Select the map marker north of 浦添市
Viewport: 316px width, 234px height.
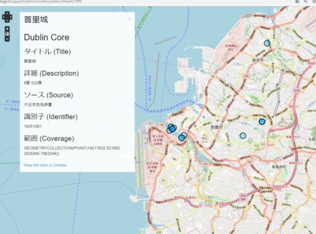[x=267, y=43]
